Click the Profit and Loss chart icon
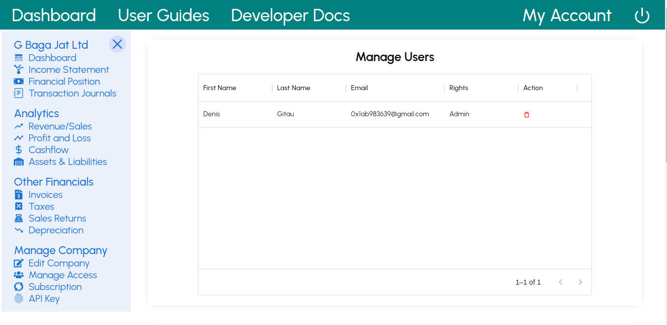The height and width of the screenshot is (325, 667). click(19, 138)
